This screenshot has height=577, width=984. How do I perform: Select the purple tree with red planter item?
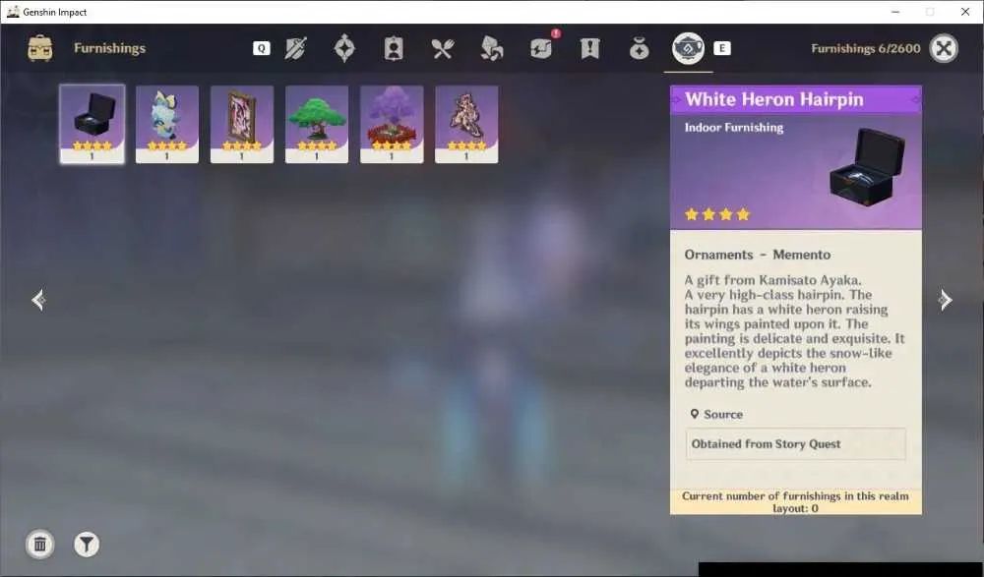click(x=392, y=124)
